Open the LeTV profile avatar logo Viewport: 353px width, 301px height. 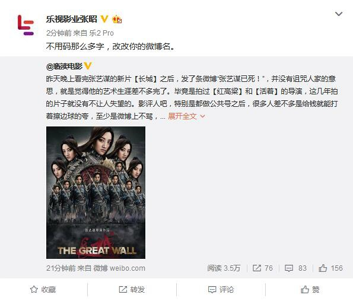[x=26, y=25]
